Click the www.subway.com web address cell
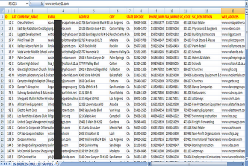Screen dimensions: 248x166 point(233,93)
